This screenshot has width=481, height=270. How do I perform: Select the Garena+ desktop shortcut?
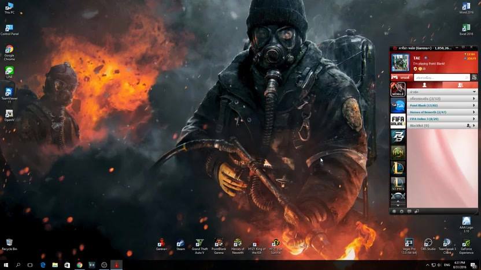(x=161, y=245)
